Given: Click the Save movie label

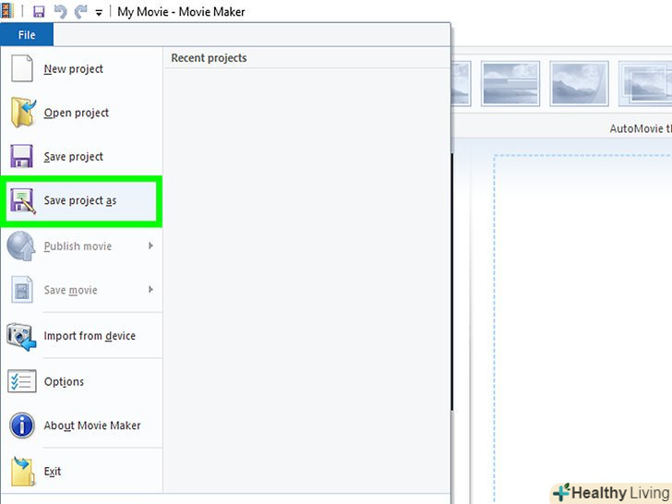Looking at the screenshot, I should point(71,290).
